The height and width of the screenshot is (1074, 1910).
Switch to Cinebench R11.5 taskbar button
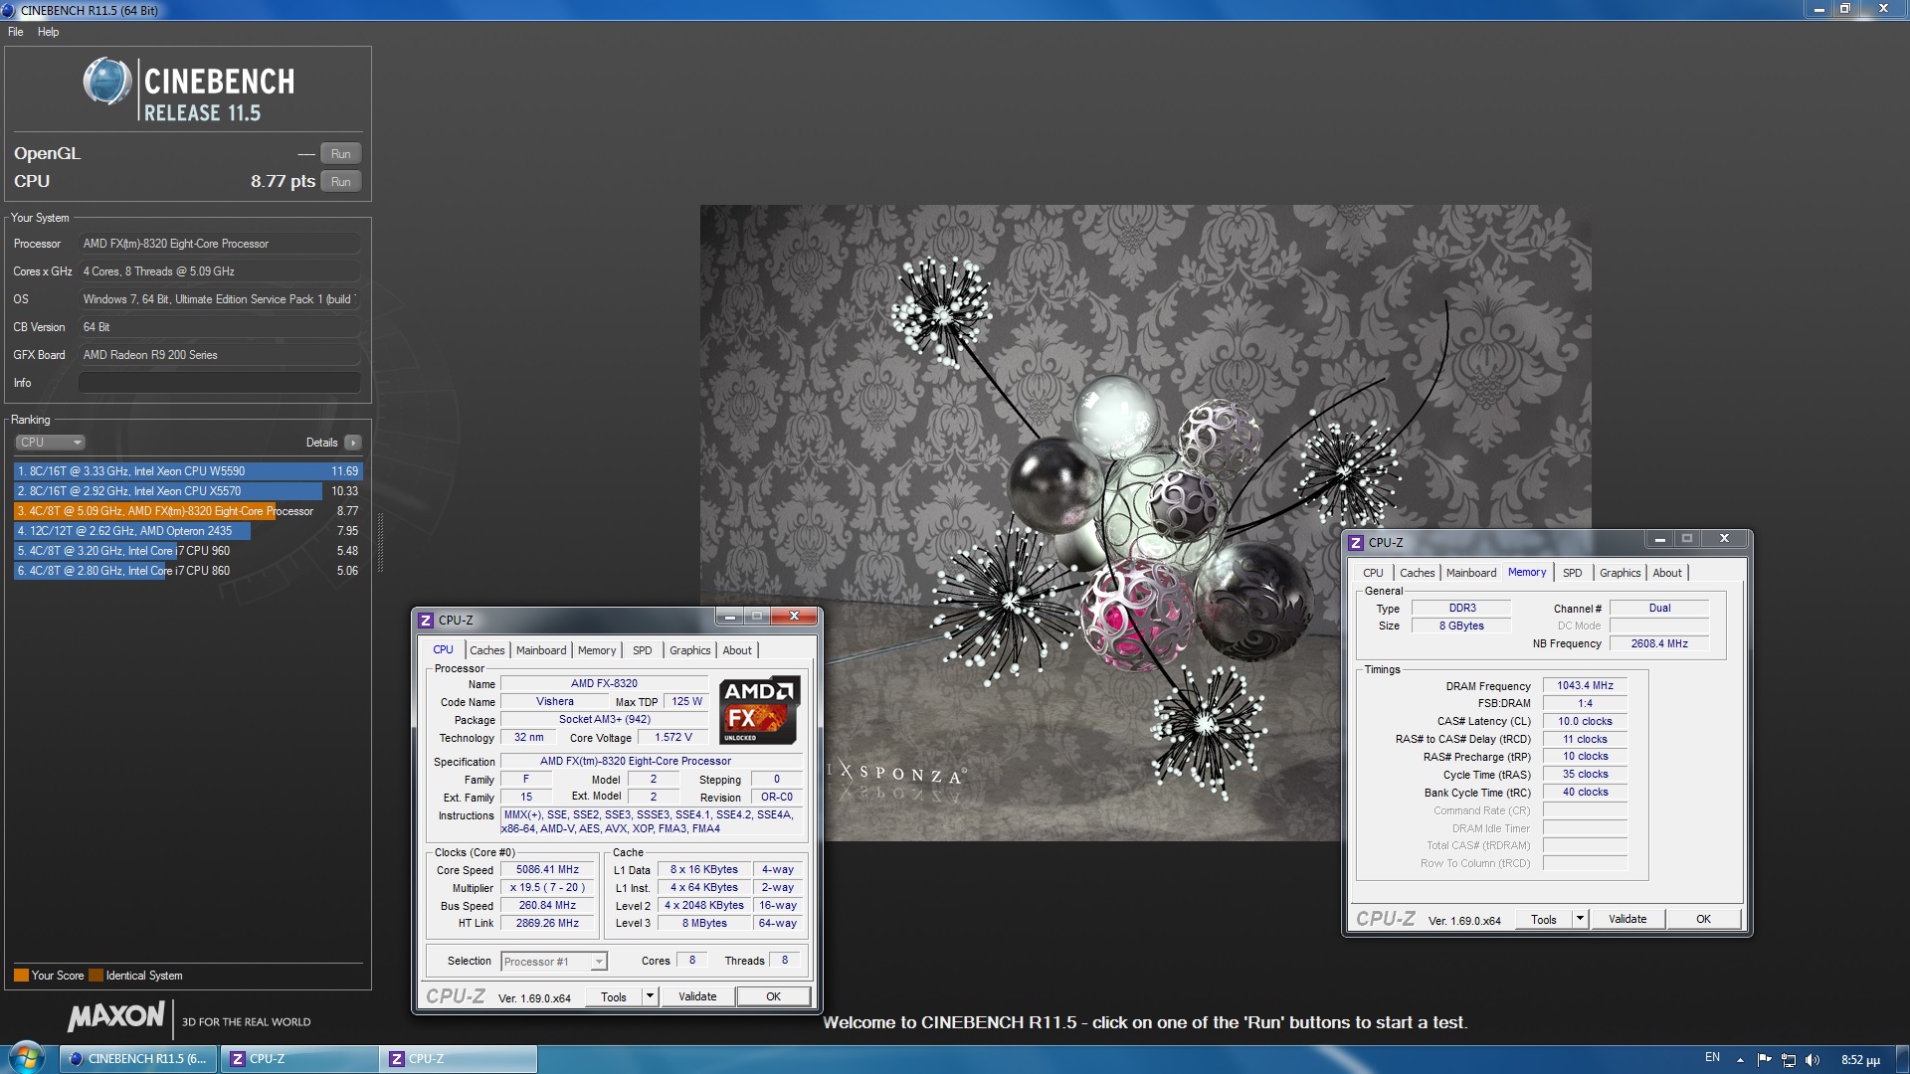point(139,1059)
